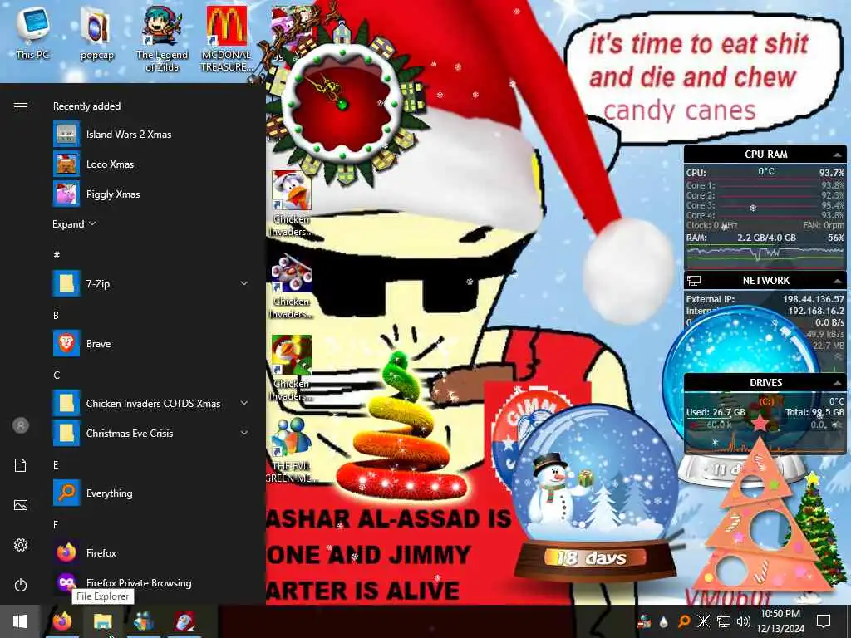Image resolution: width=851 pixels, height=638 pixels.
Task: Open Documents from Start menu sidebar
Action: [21, 465]
